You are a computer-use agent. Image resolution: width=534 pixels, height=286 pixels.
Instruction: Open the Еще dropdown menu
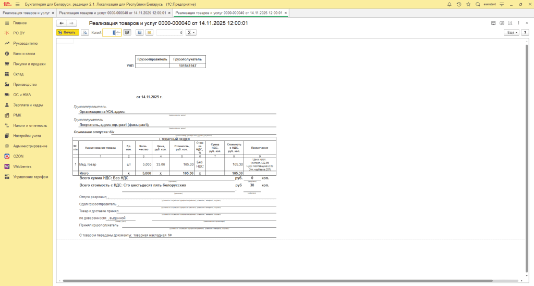[512, 32]
